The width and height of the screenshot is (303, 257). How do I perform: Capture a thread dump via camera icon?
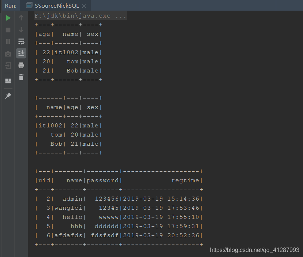point(8,54)
